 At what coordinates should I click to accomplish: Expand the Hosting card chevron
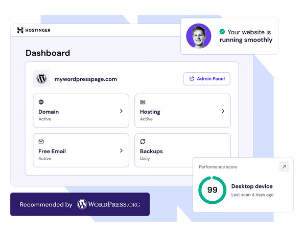tap(223, 111)
